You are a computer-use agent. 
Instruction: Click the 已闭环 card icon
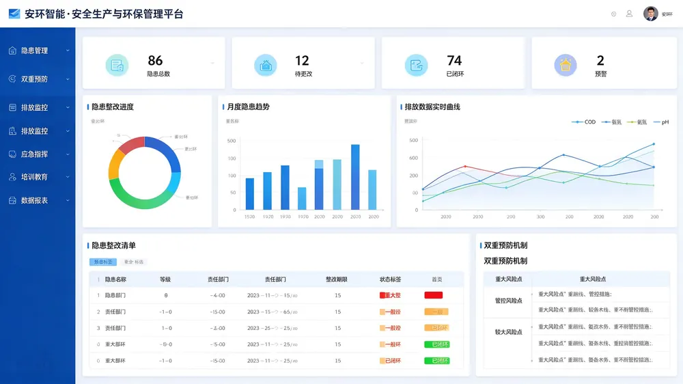(416, 65)
